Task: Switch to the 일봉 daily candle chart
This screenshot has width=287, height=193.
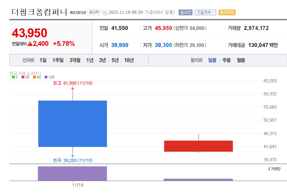Action: (x=212, y=60)
